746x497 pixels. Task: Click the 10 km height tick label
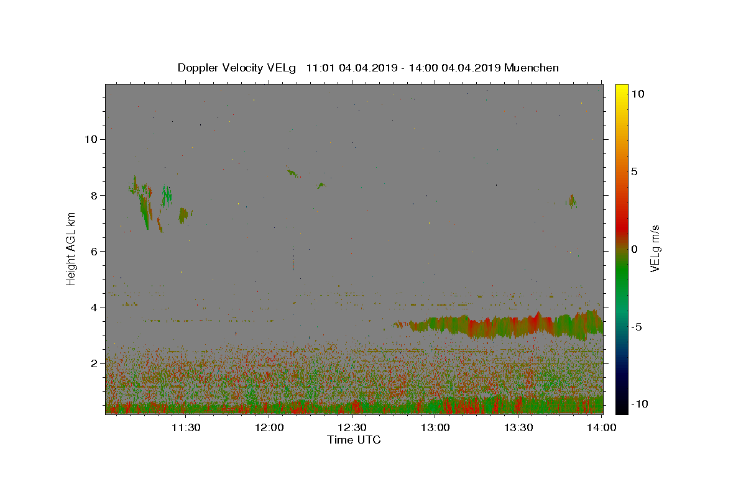click(90, 139)
